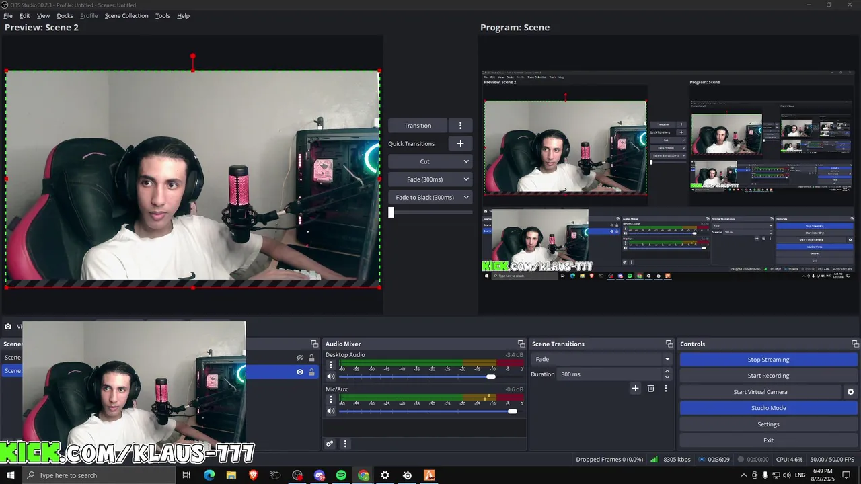Click the CPU: 4.6% status text
The image size is (861, 484).
789,460
